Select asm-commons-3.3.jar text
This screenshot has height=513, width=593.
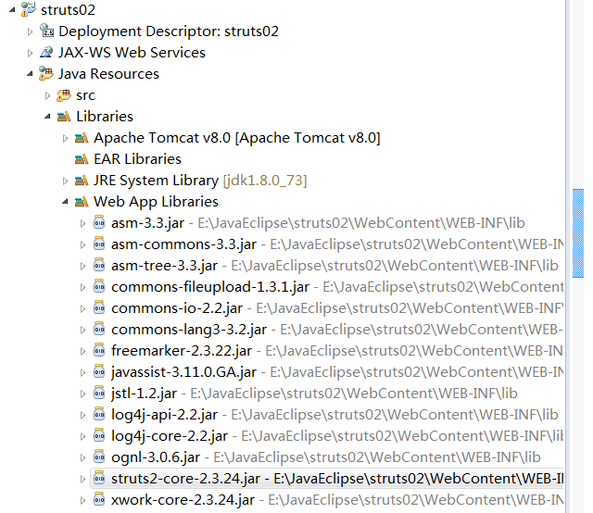click(x=183, y=244)
